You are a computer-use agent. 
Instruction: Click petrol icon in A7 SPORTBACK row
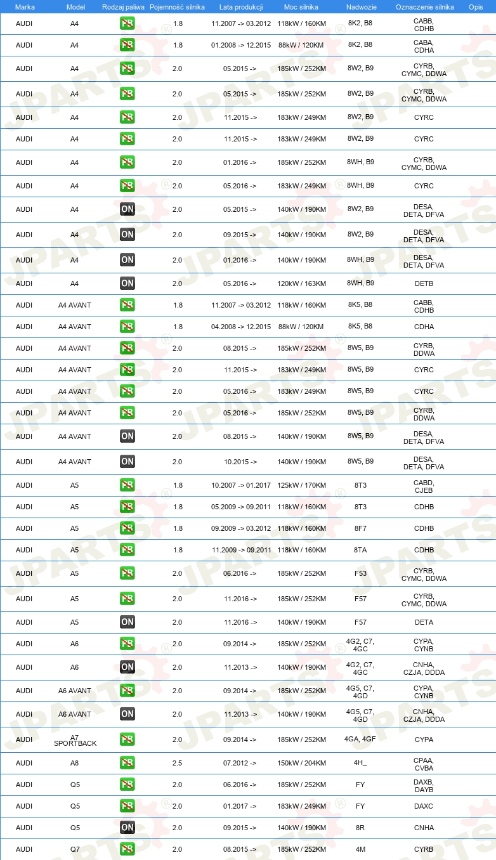click(x=127, y=739)
